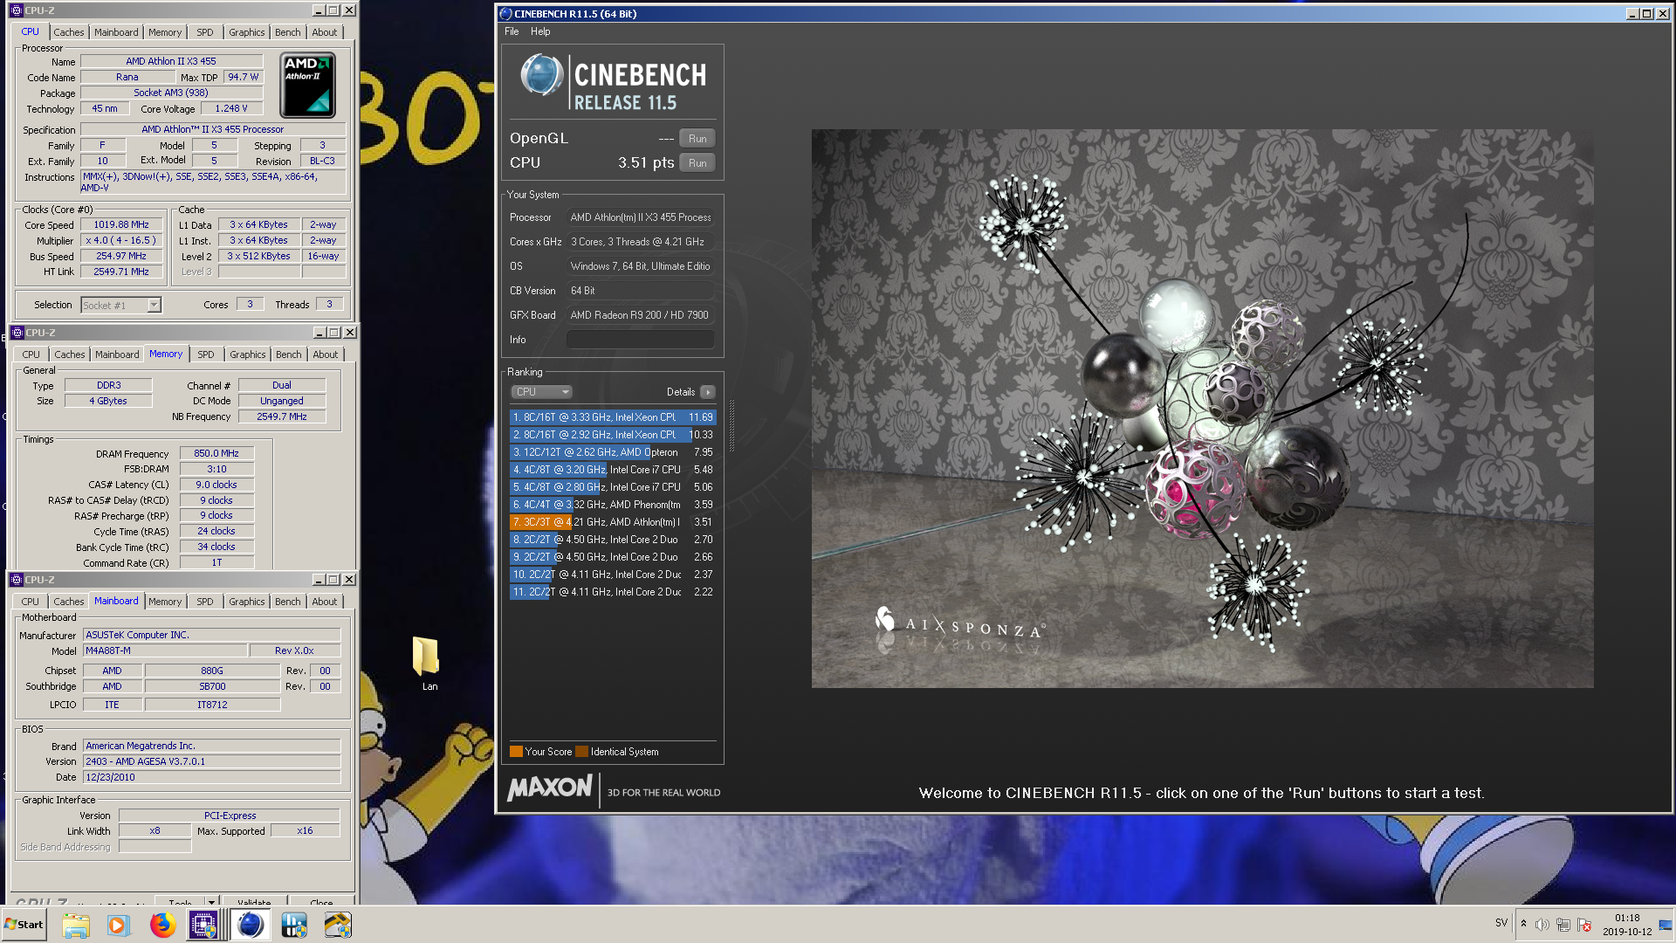Viewport: 1676px width, 943px height.
Task: Open the Windows Start menu
Action: click(x=24, y=925)
